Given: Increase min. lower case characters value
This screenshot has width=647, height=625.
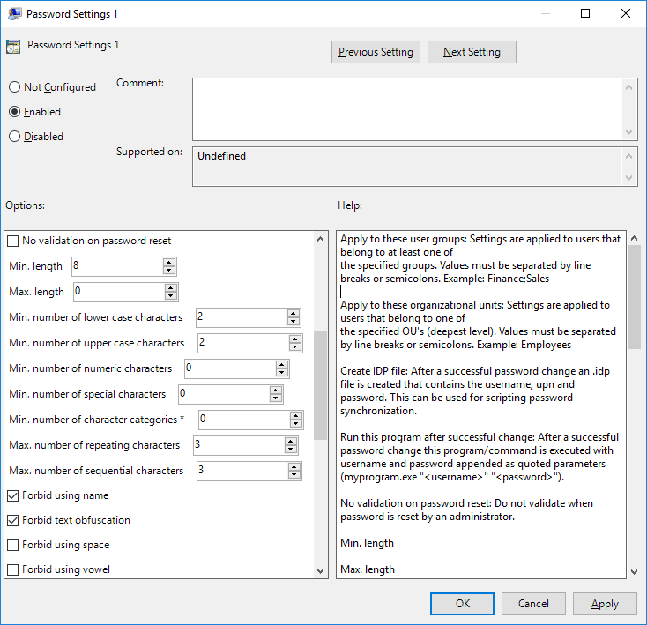Looking at the screenshot, I should 294,313.
